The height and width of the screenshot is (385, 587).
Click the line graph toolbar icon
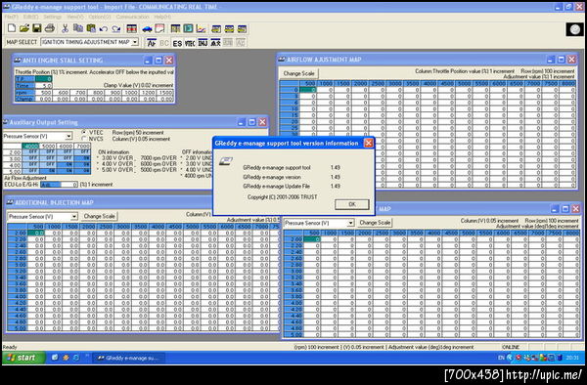[201, 28]
